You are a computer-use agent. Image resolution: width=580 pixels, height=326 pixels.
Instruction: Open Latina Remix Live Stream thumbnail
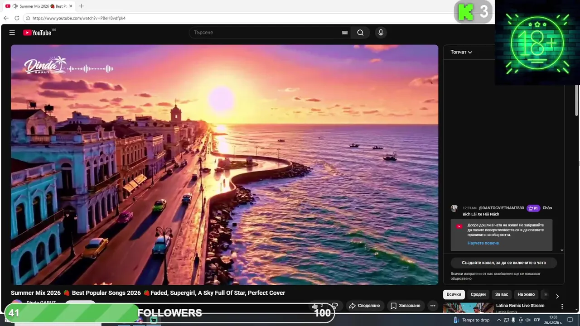(x=468, y=308)
